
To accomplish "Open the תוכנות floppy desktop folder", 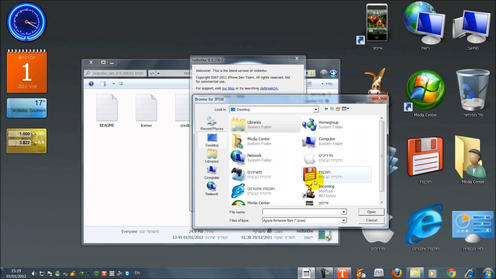I will (x=425, y=160).
